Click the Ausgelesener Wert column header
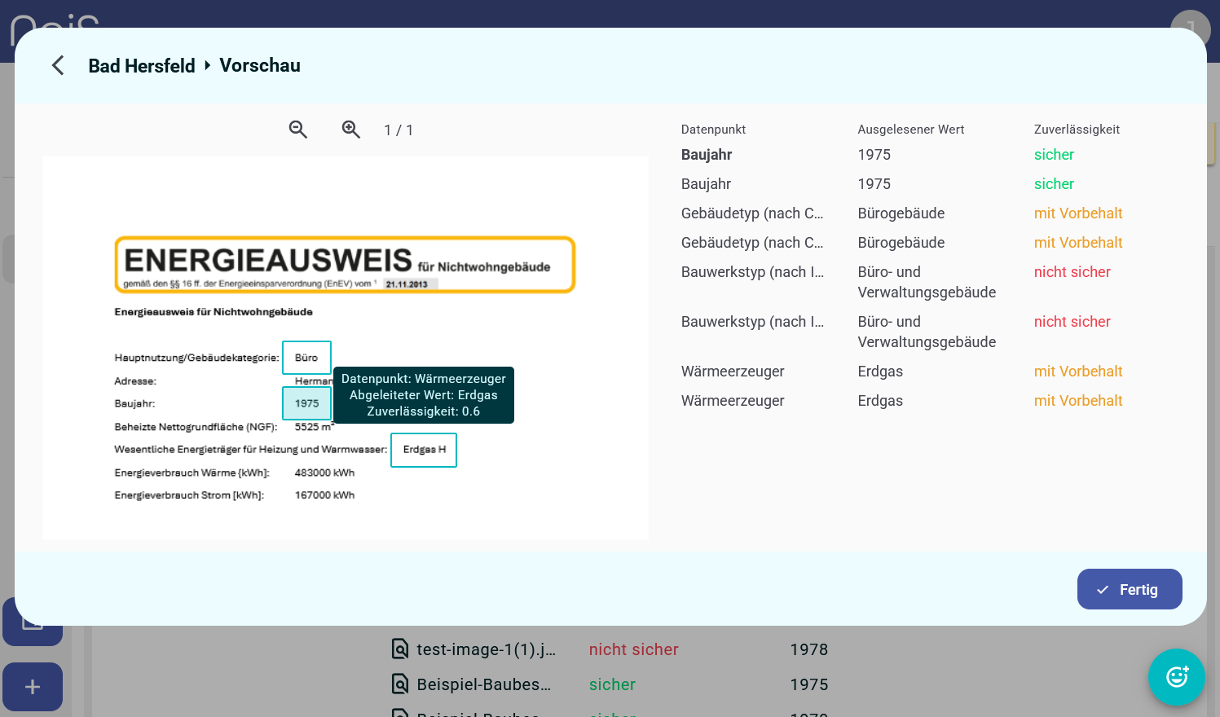This screenshot has height=717, width=1220. pos(911,130)
